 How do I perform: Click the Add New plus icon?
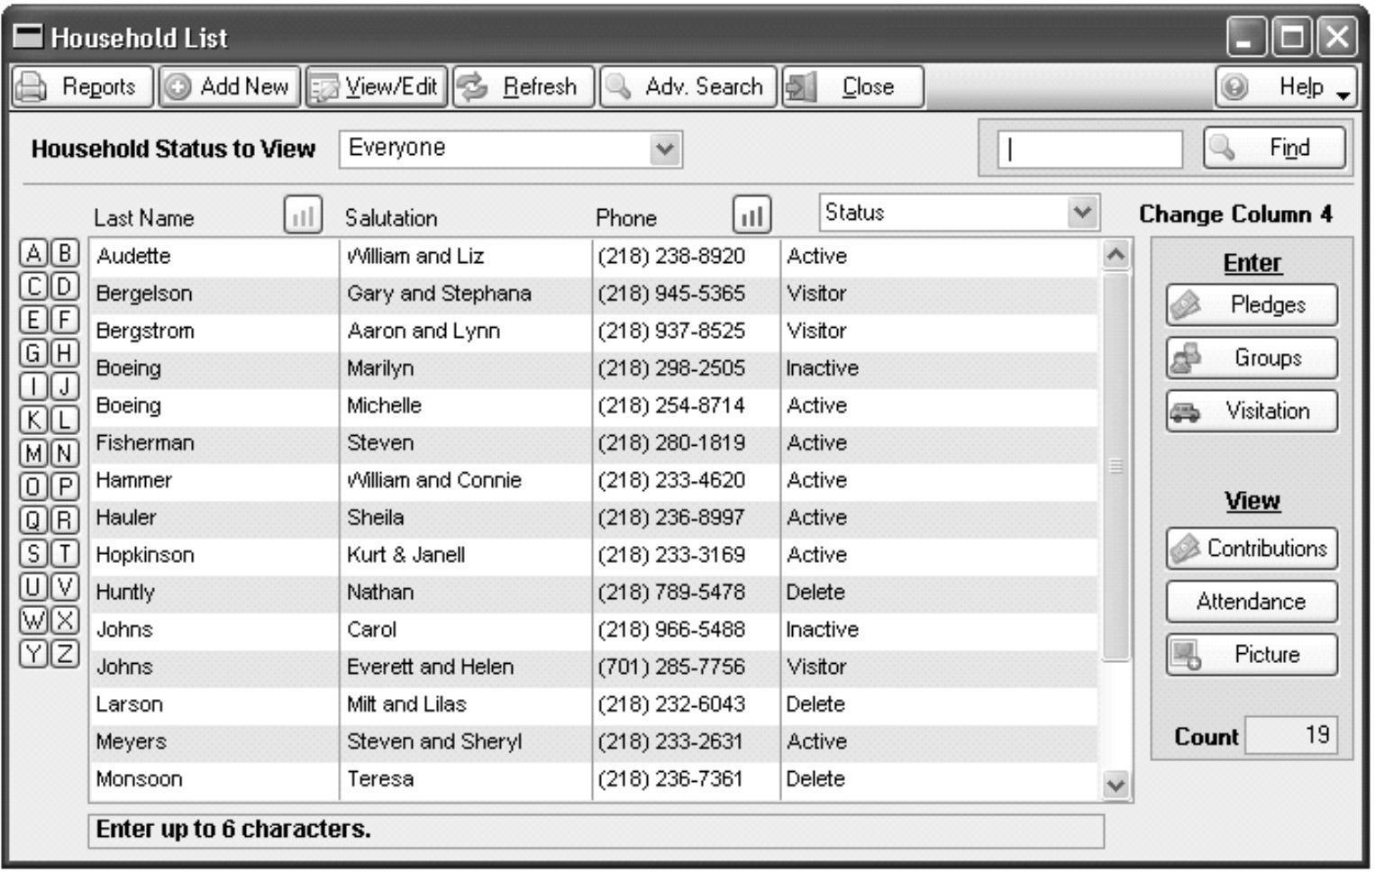coord(178,87)
